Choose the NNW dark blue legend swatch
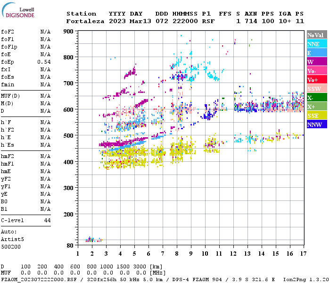 [x=317, y=125]
